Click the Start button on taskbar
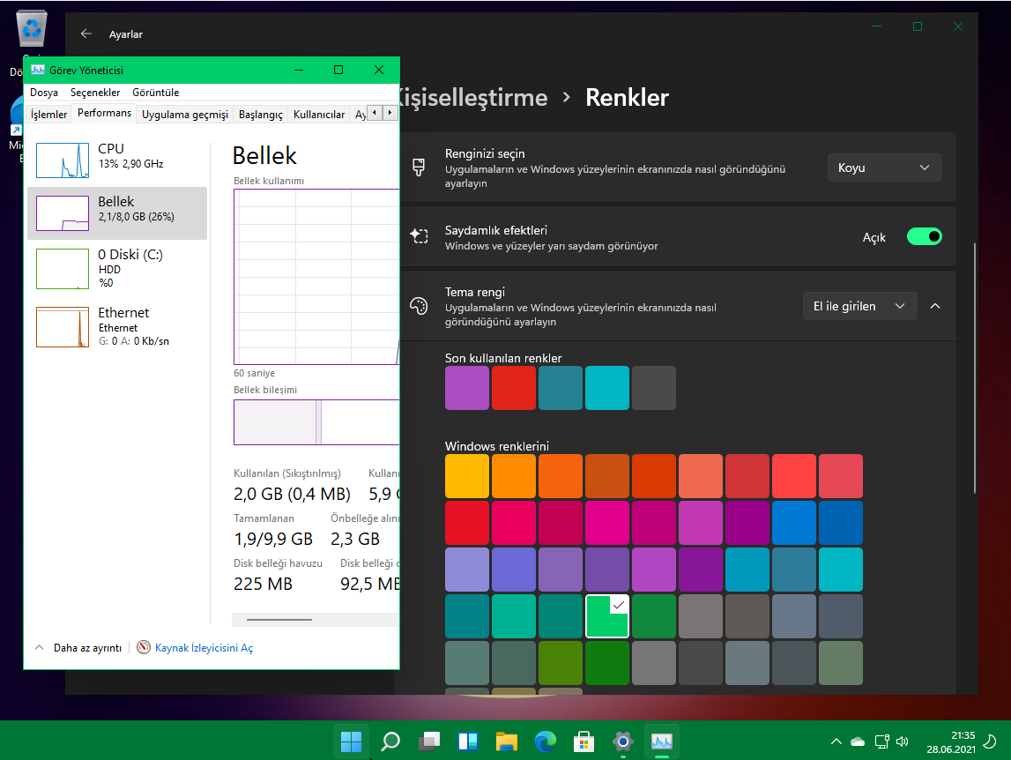The image size is (1011, 760). tap(351, 741)
